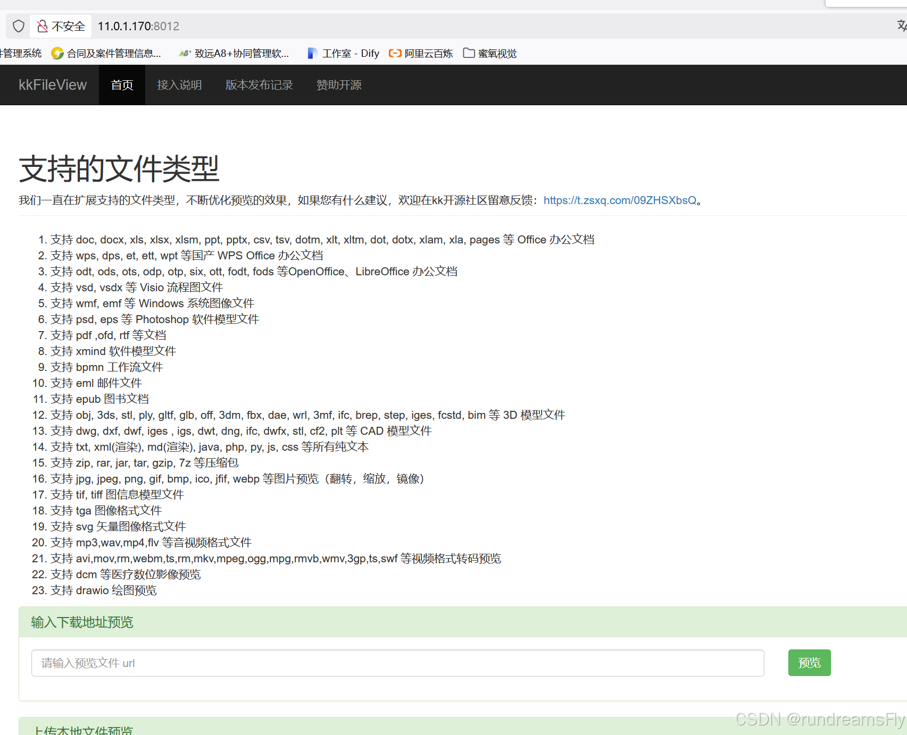
Task: Click list item 支持 svg 矢量图像格式文件
Action: pos(118,527)
